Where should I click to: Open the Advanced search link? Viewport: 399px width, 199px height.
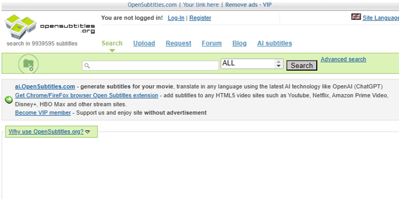tap(343, 59)
